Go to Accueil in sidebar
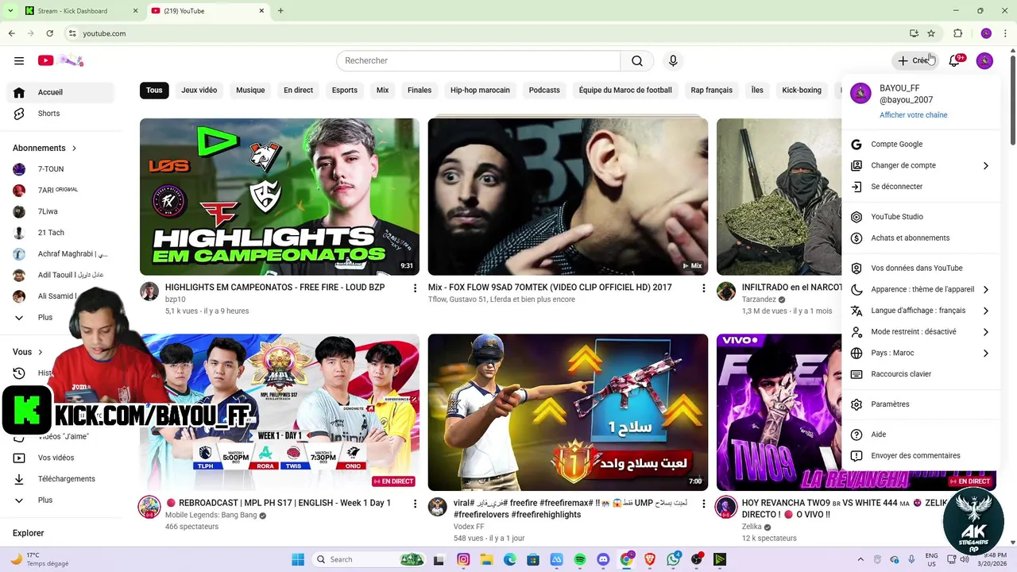Screen dimensions: 1017x572 click(x=60, y=92)
